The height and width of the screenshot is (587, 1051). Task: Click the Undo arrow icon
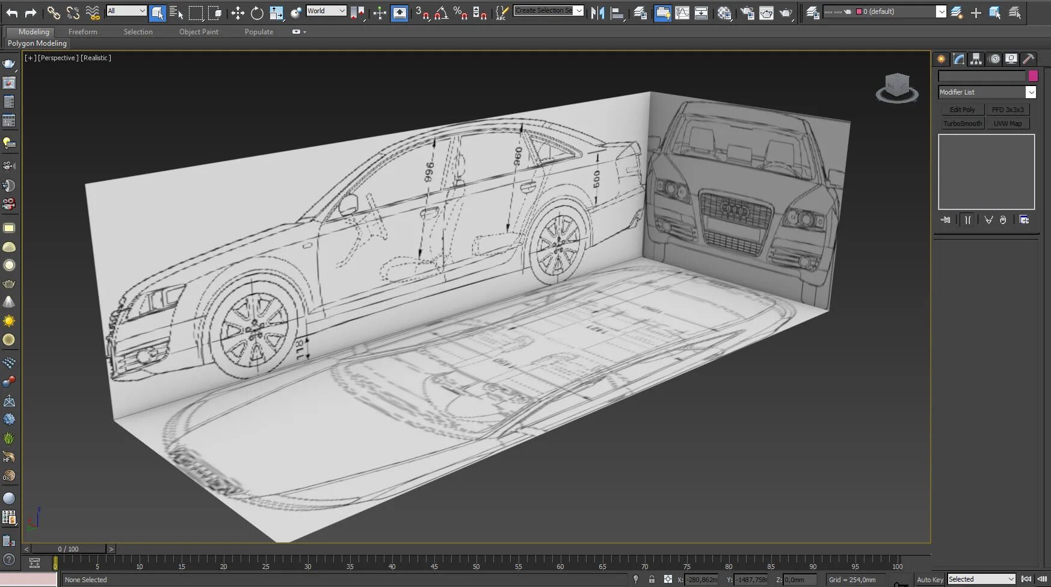tap(12, 13)
